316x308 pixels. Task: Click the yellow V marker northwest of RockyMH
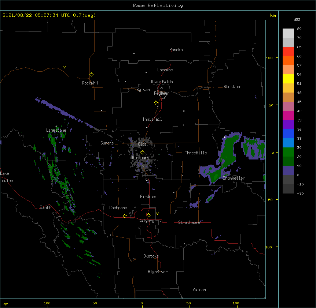click(64, 67)
